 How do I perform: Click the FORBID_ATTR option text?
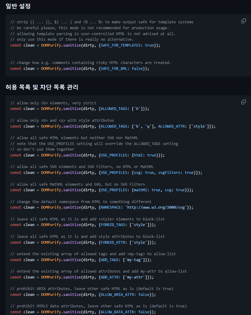click(x=113, y=243)
